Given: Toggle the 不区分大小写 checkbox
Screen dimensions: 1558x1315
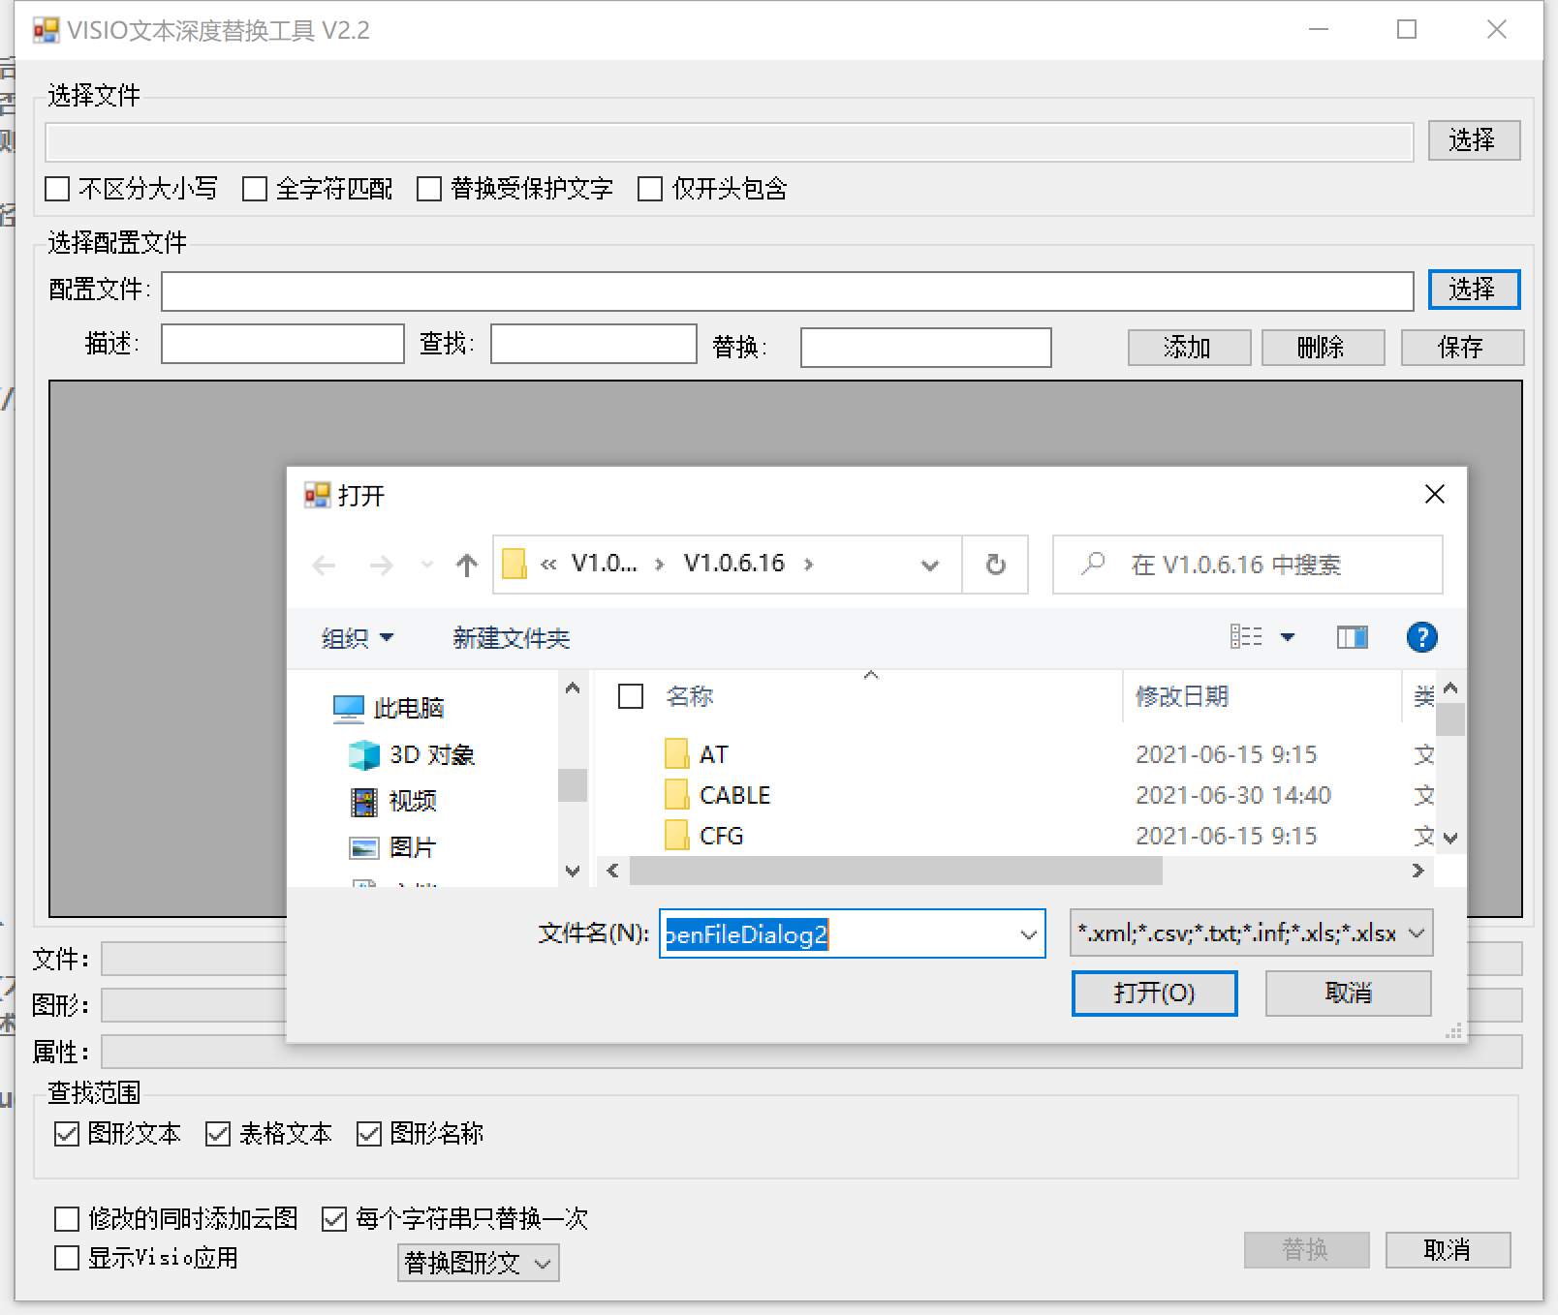Looking at the screenshot, I should [x=58, y=189].
